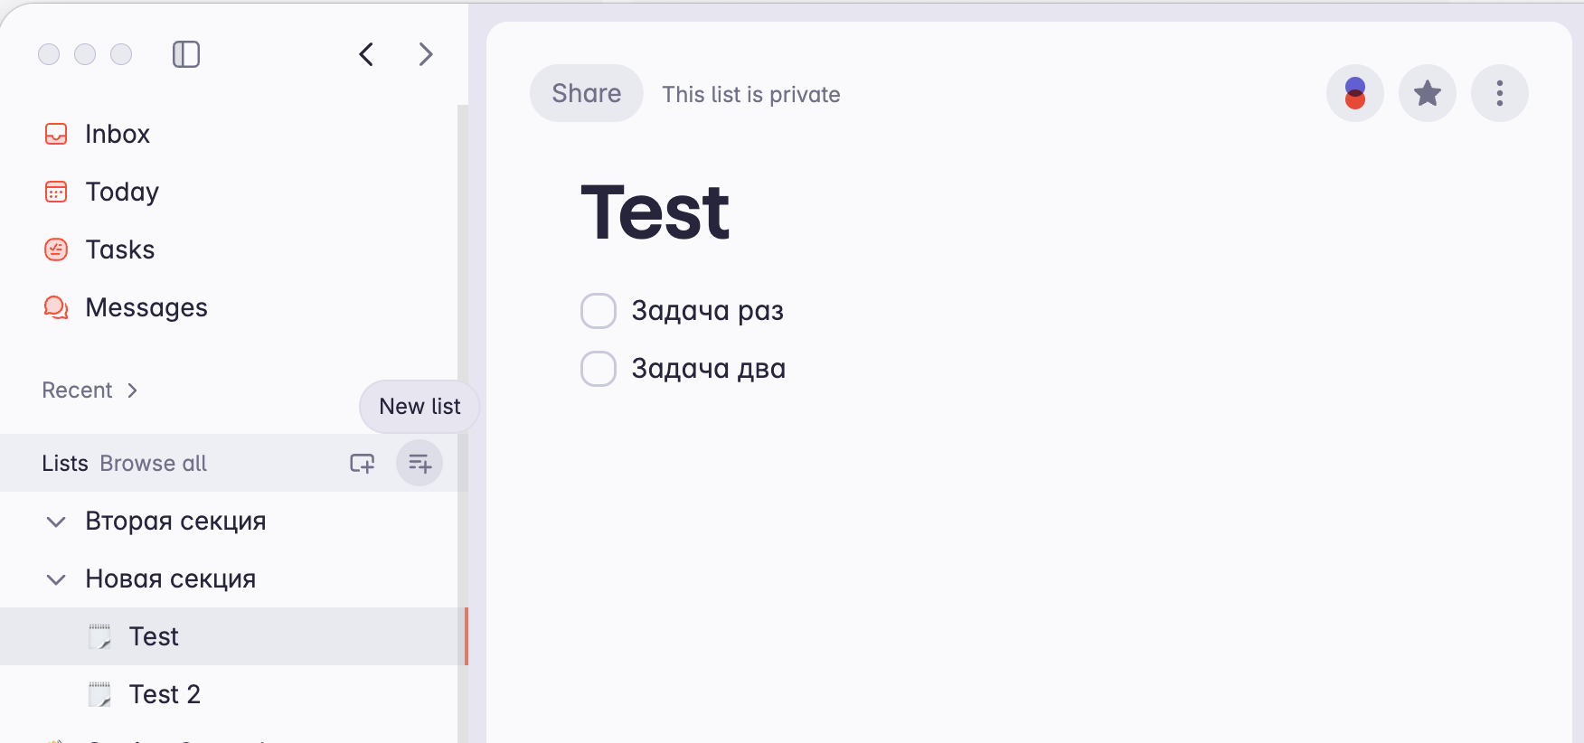The width and height of the screenshot is (1584, 743).
Task: Click the add new list icon
Action: (x=420, y=464)
